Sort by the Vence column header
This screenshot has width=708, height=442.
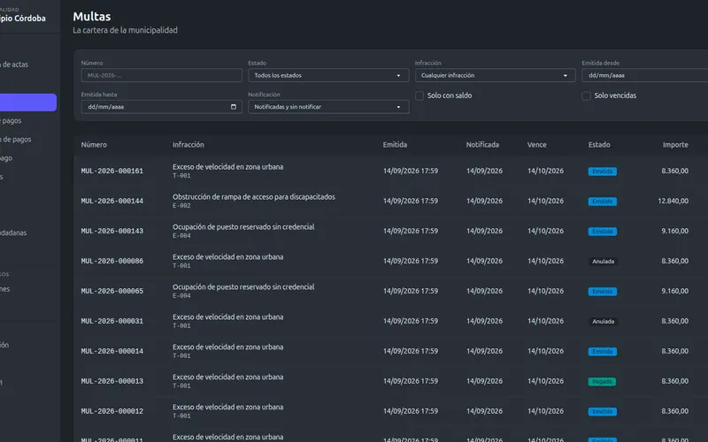537,145
